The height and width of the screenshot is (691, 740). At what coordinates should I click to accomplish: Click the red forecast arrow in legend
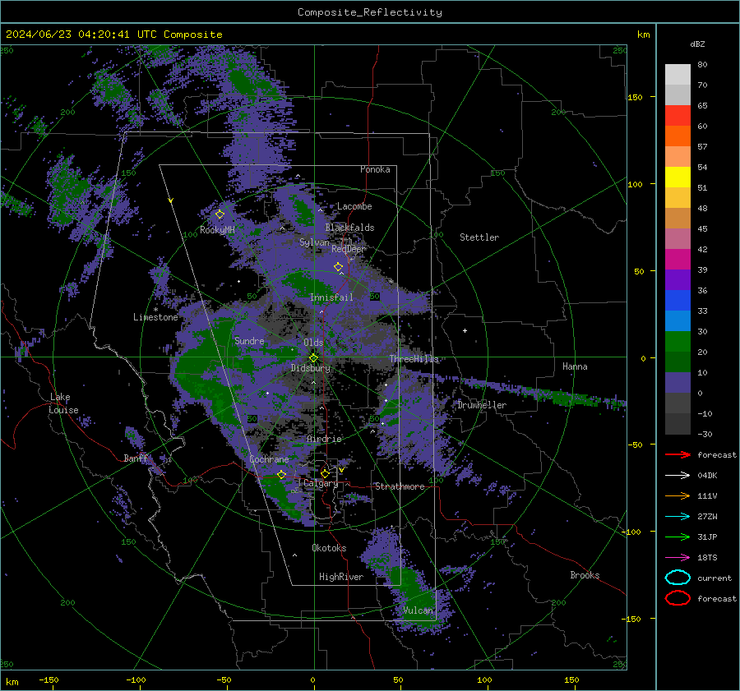pos(678,454)
